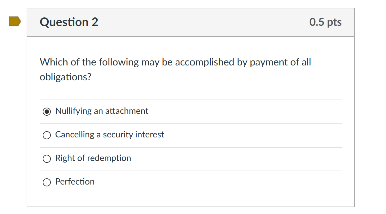Click the Perfection answer label
Image resolution: width=386 pixels, height=214 pixels.
[x=75, y=182]
